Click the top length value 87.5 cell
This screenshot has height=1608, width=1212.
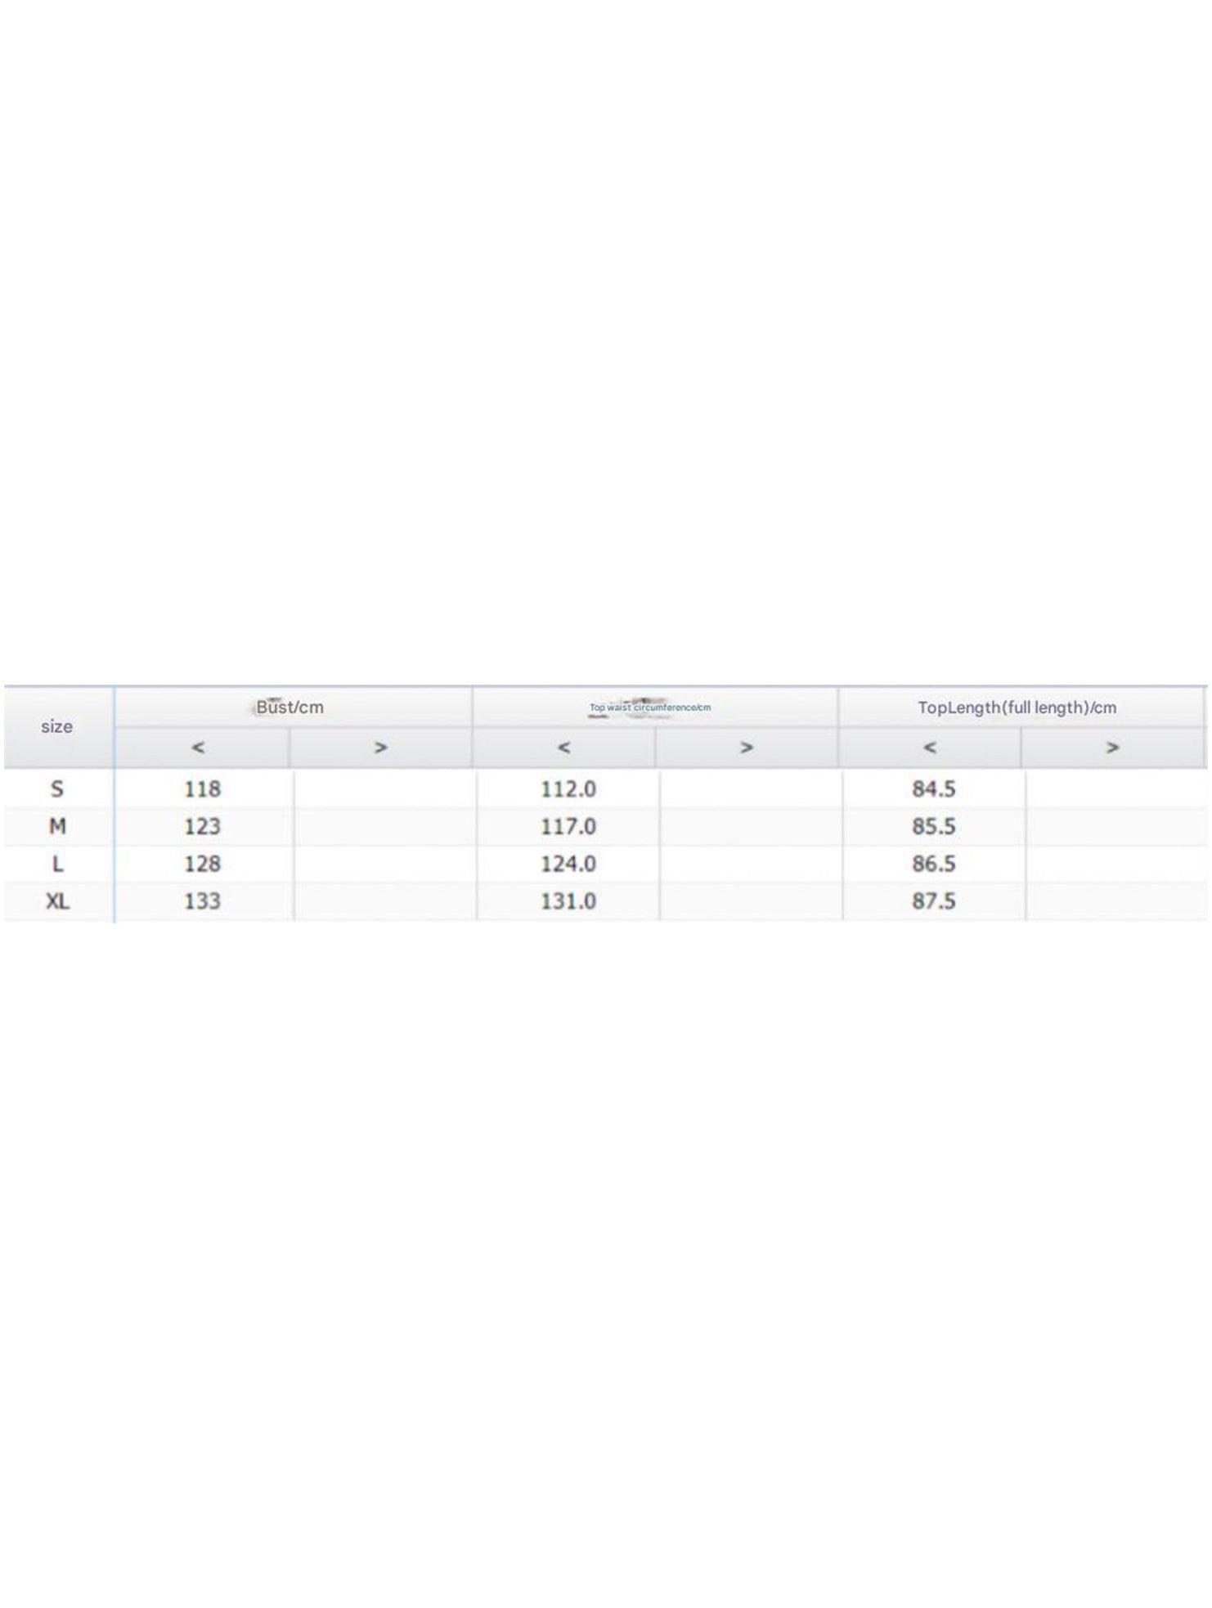pyautogui.click(x=934, y=901)
